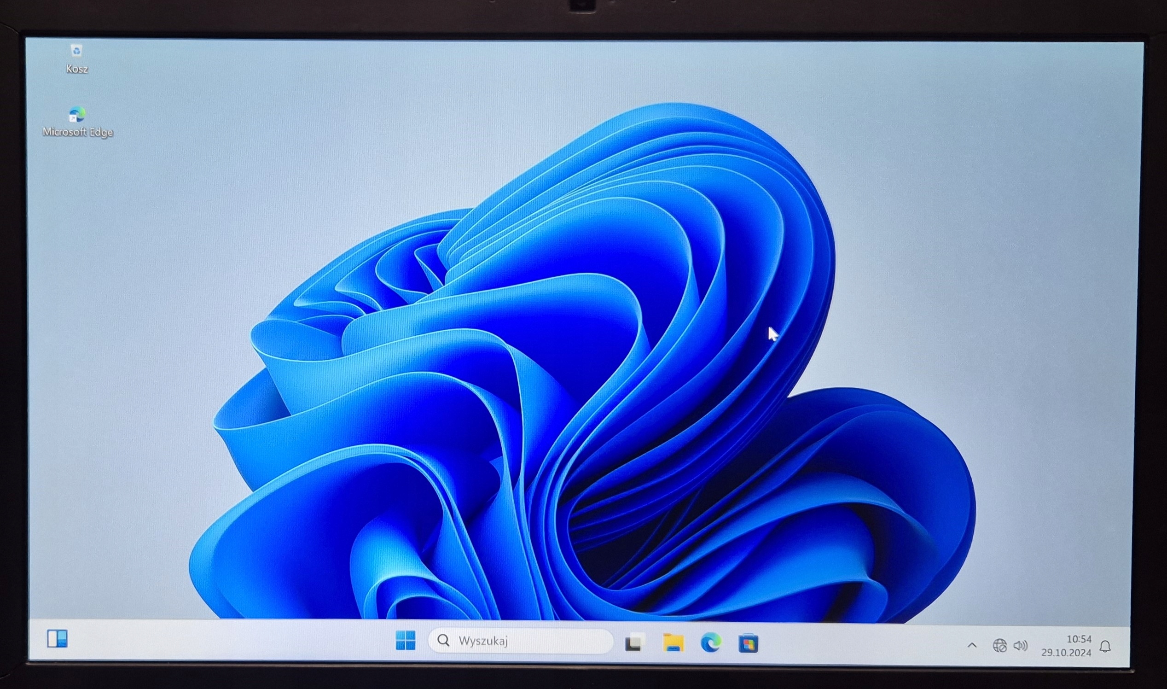
Task: Open the Widgets panel from the taskbar
Action: [x=58, y=638]
